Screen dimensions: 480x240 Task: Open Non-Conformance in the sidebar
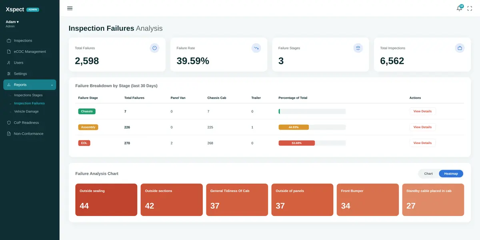tap(28, 134)
